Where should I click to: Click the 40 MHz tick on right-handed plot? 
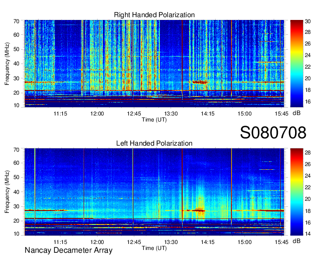[x=16, y=64]
